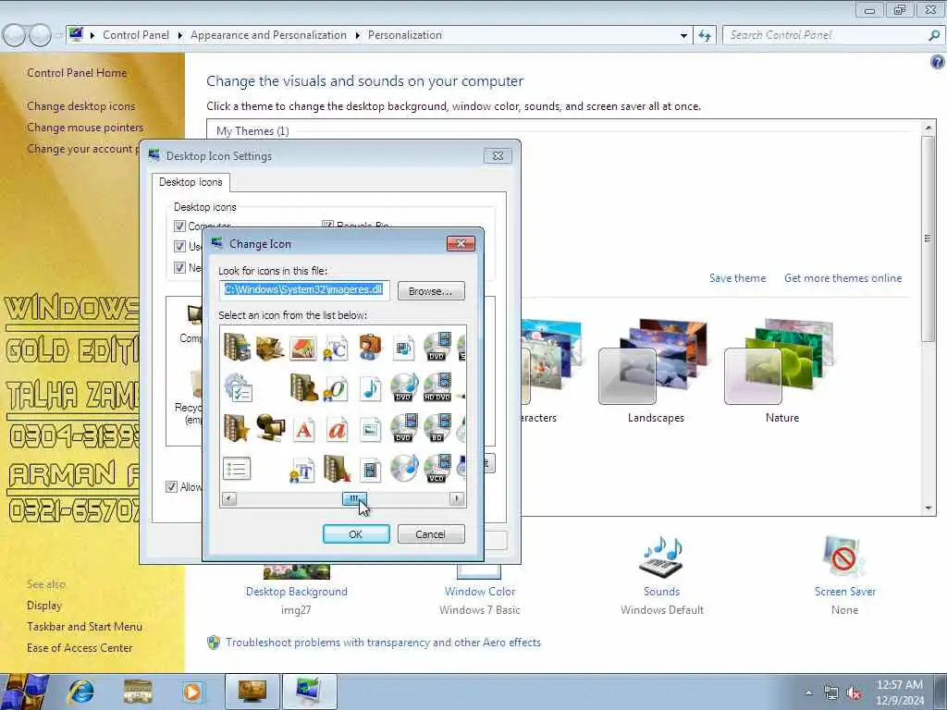The height and width of the screenshot is (710, 947).
Task: Select the VCD disc icon
Action: click(437, 469)
